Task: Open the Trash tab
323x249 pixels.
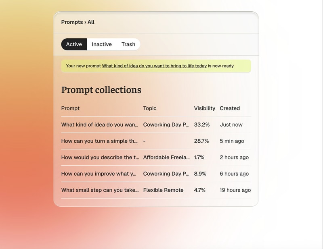Action: point(128,44)
